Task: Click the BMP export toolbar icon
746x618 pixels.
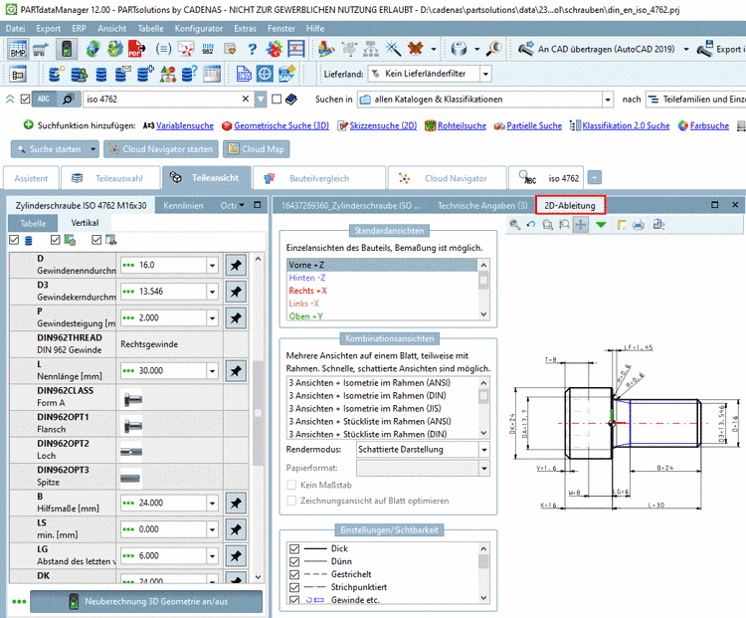Action: pos(18,49)
